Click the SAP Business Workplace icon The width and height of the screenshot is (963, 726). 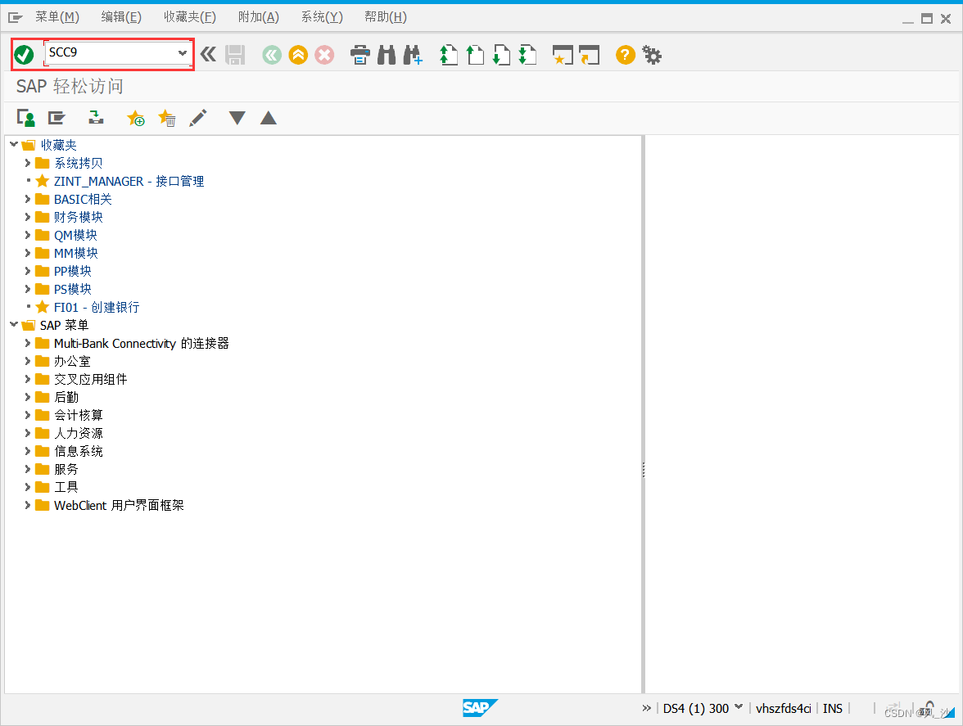pos(96,117)
